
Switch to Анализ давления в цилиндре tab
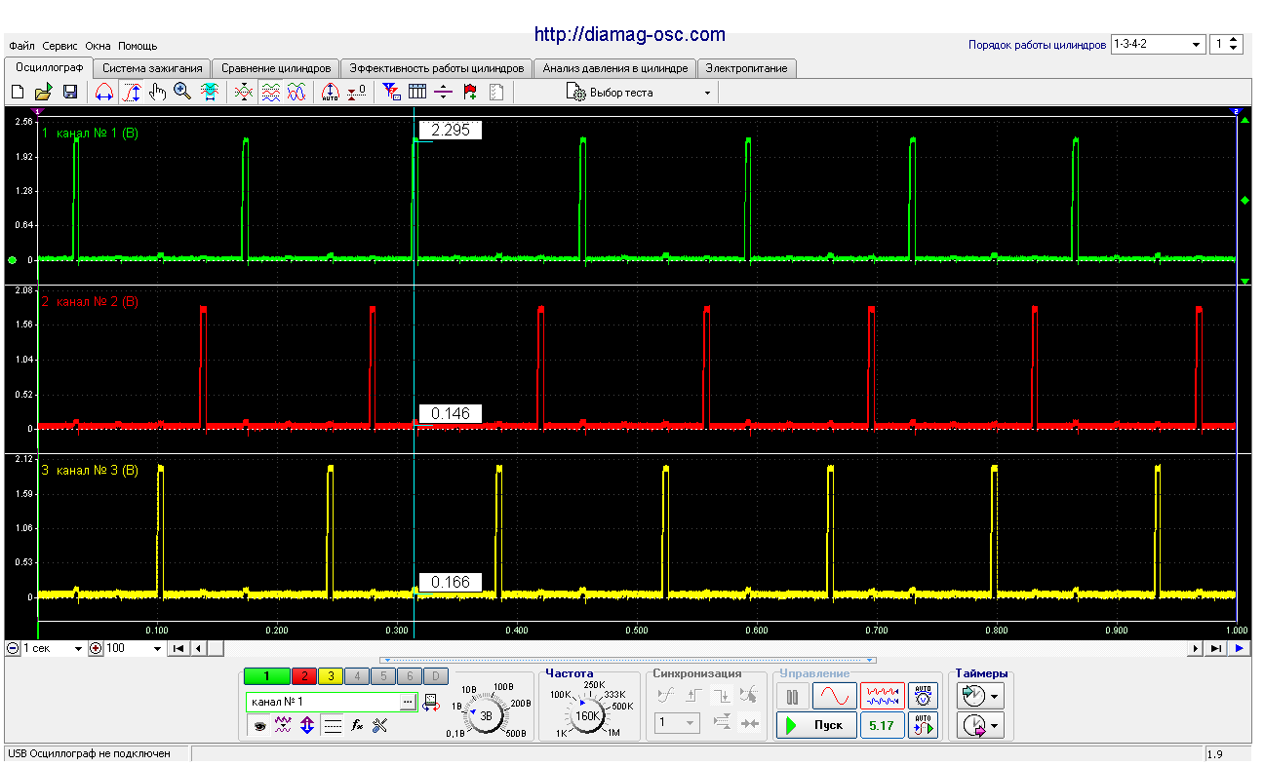point(615,68)
